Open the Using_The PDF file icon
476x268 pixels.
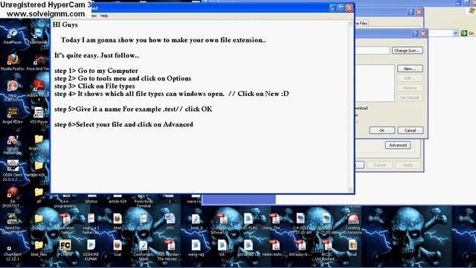(x=274, y=219)
